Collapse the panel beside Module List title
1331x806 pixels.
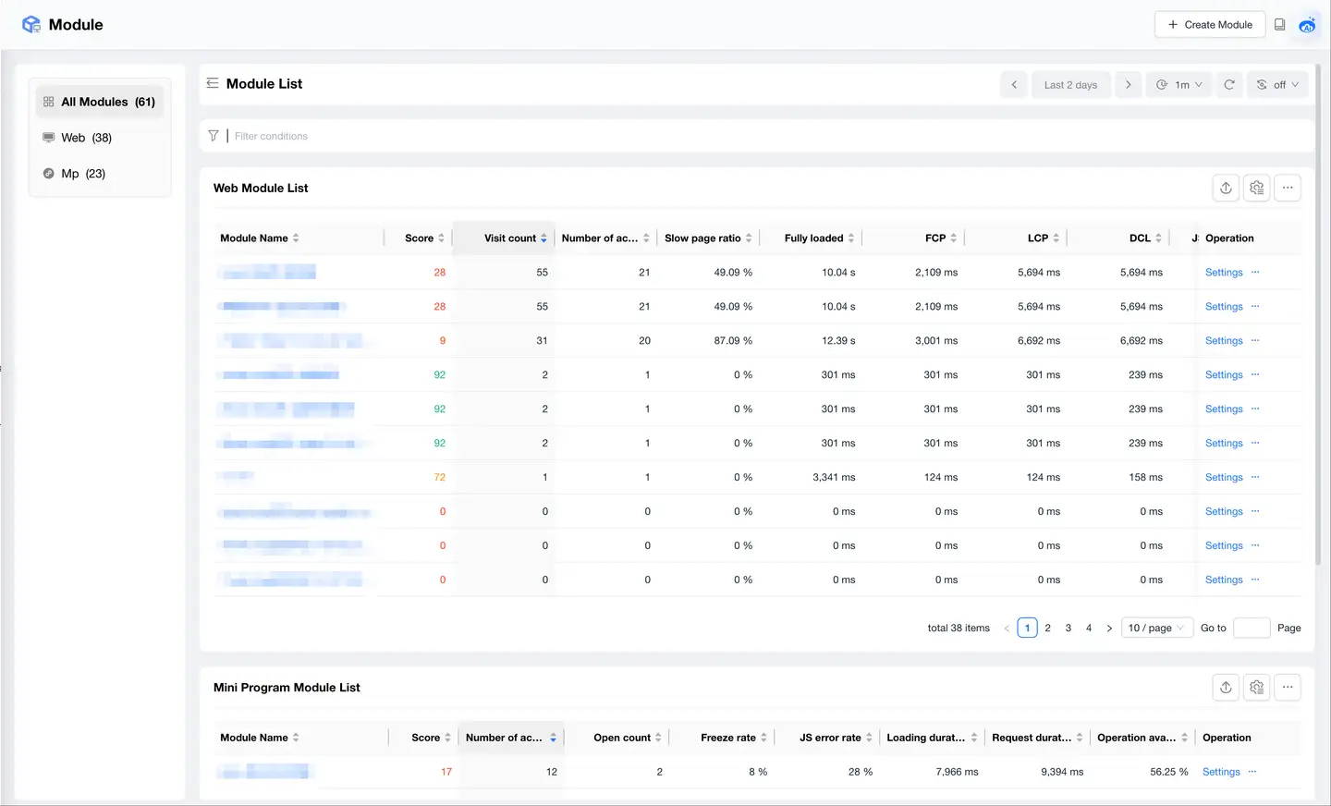pos(214,83)
